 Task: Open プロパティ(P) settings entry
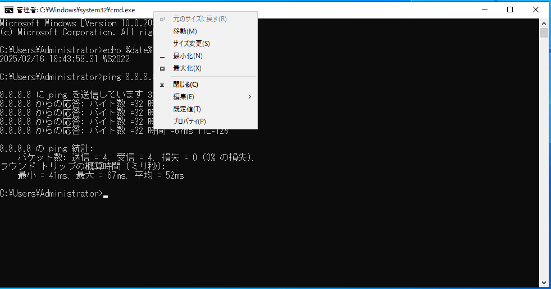[189, 122]
